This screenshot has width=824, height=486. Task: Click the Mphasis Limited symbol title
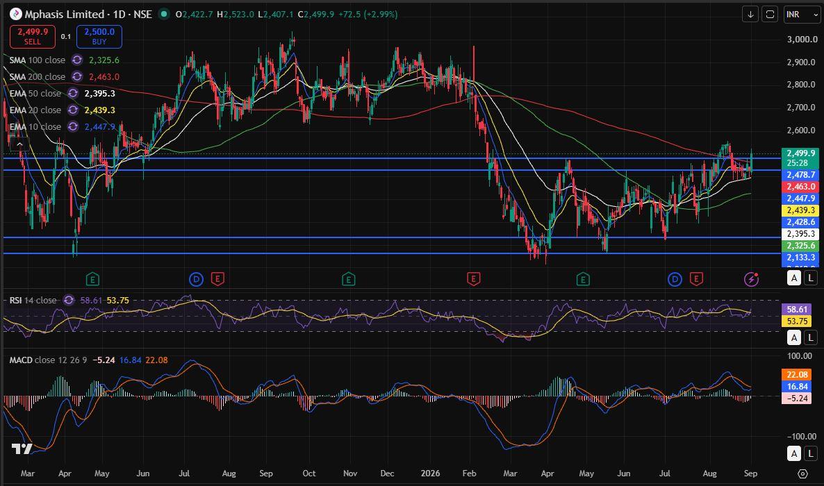(65, 14)
